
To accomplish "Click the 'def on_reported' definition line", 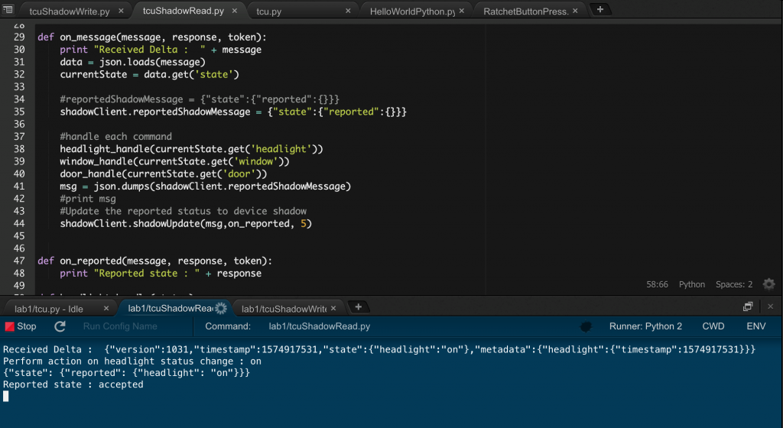I will pyautogui.click(x=154, y=261).
